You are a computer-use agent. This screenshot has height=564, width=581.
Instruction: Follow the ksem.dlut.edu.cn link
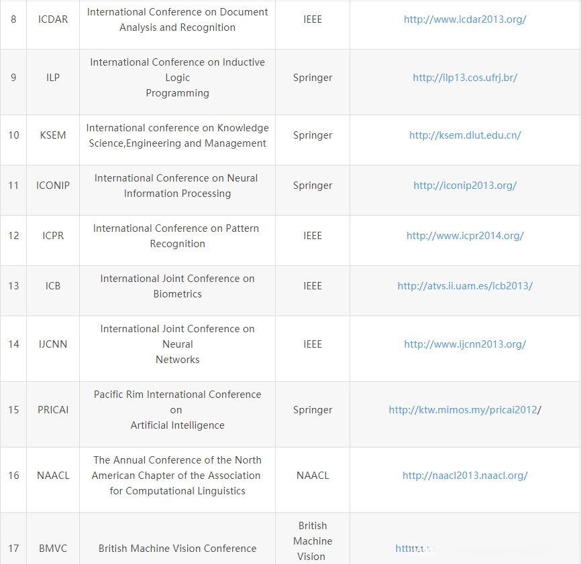click(465, 135)
